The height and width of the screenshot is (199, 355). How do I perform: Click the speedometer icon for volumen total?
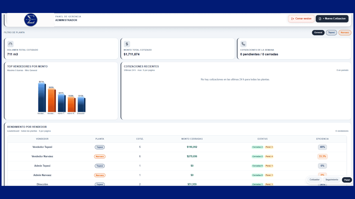pyautogui.click(x=10, y=44)
